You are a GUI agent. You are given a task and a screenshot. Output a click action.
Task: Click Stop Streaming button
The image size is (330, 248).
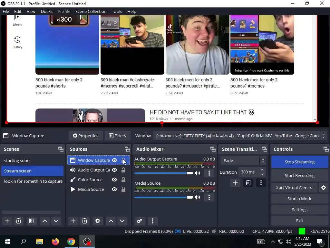[x=300, y=162]
